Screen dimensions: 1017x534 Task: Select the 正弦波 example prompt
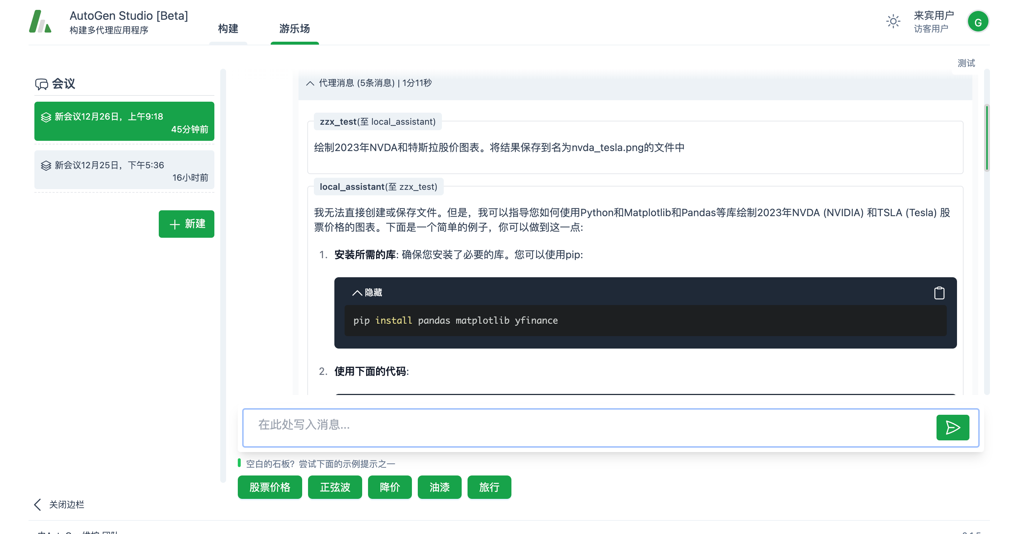[335, 487]
